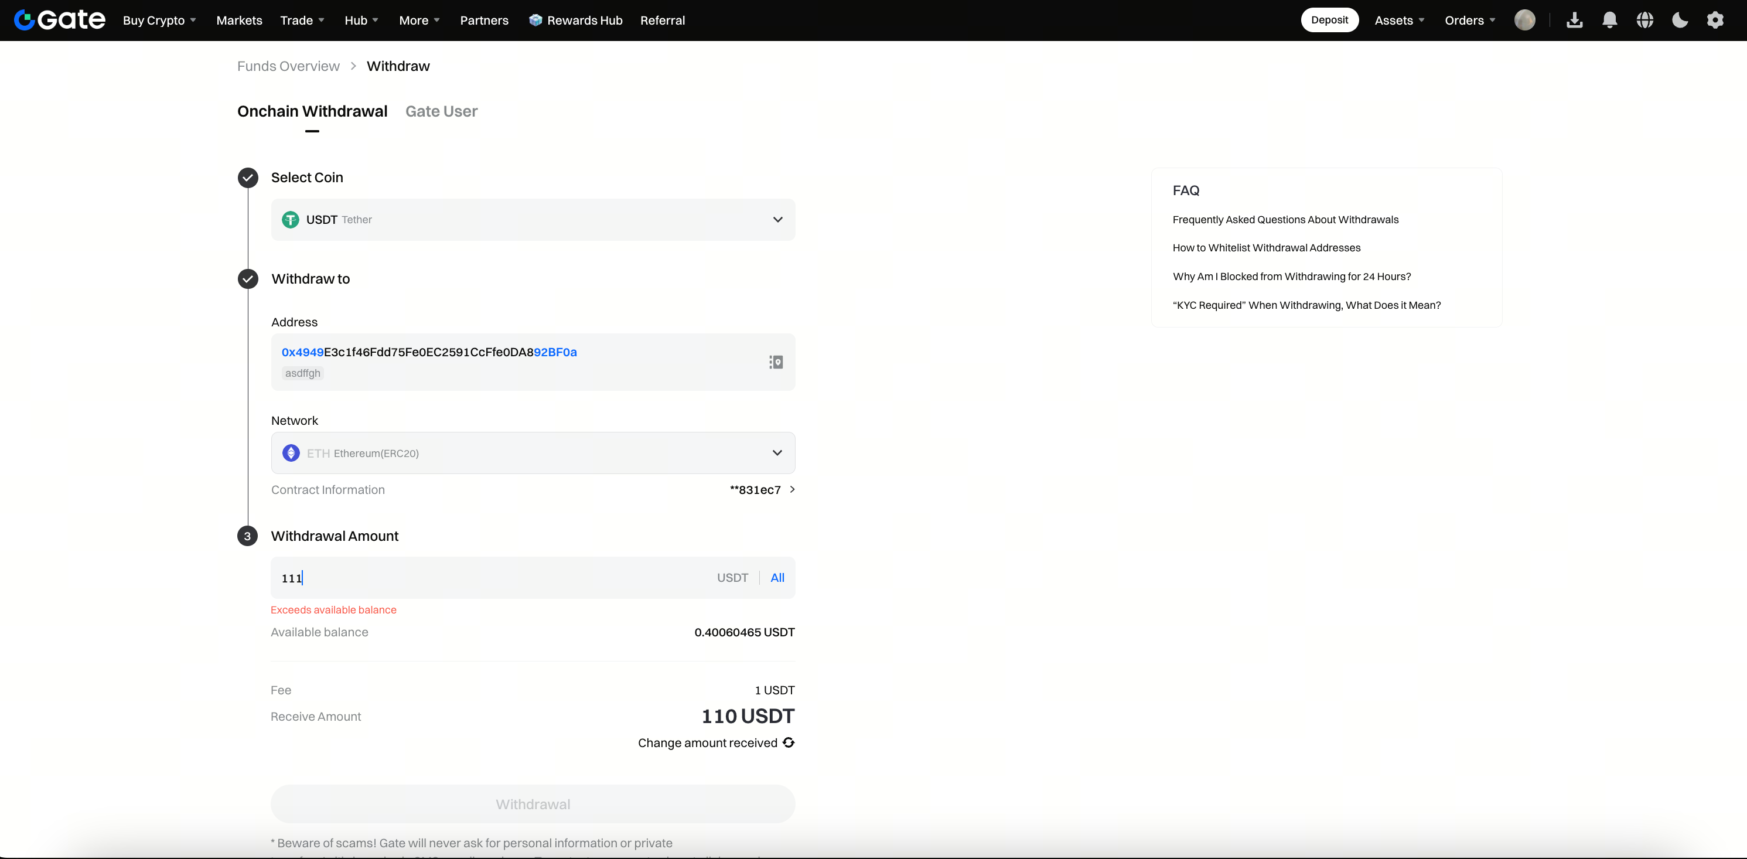Open the notifications bell
Image resolution: width=1747 pixels, height=859 pixels.
point(1609,21)
